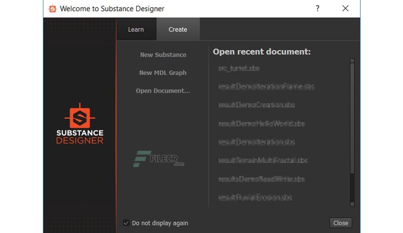The height and width of the screenshot is (233, 403).
Task: Switch to the Learn tab
Action: point(136,29)
